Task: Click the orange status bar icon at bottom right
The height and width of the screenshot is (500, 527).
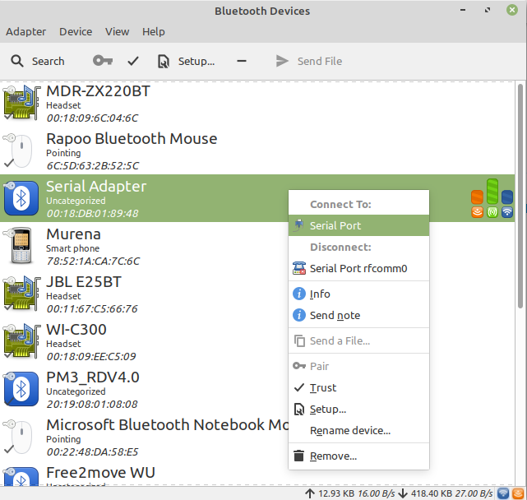Action: (x=518, y=493)
